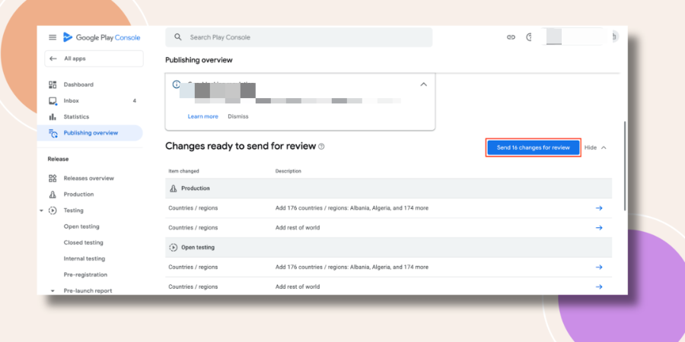685x342 pixels.
Task: Click Send 16 changes for review
Action: click(534, 148)
